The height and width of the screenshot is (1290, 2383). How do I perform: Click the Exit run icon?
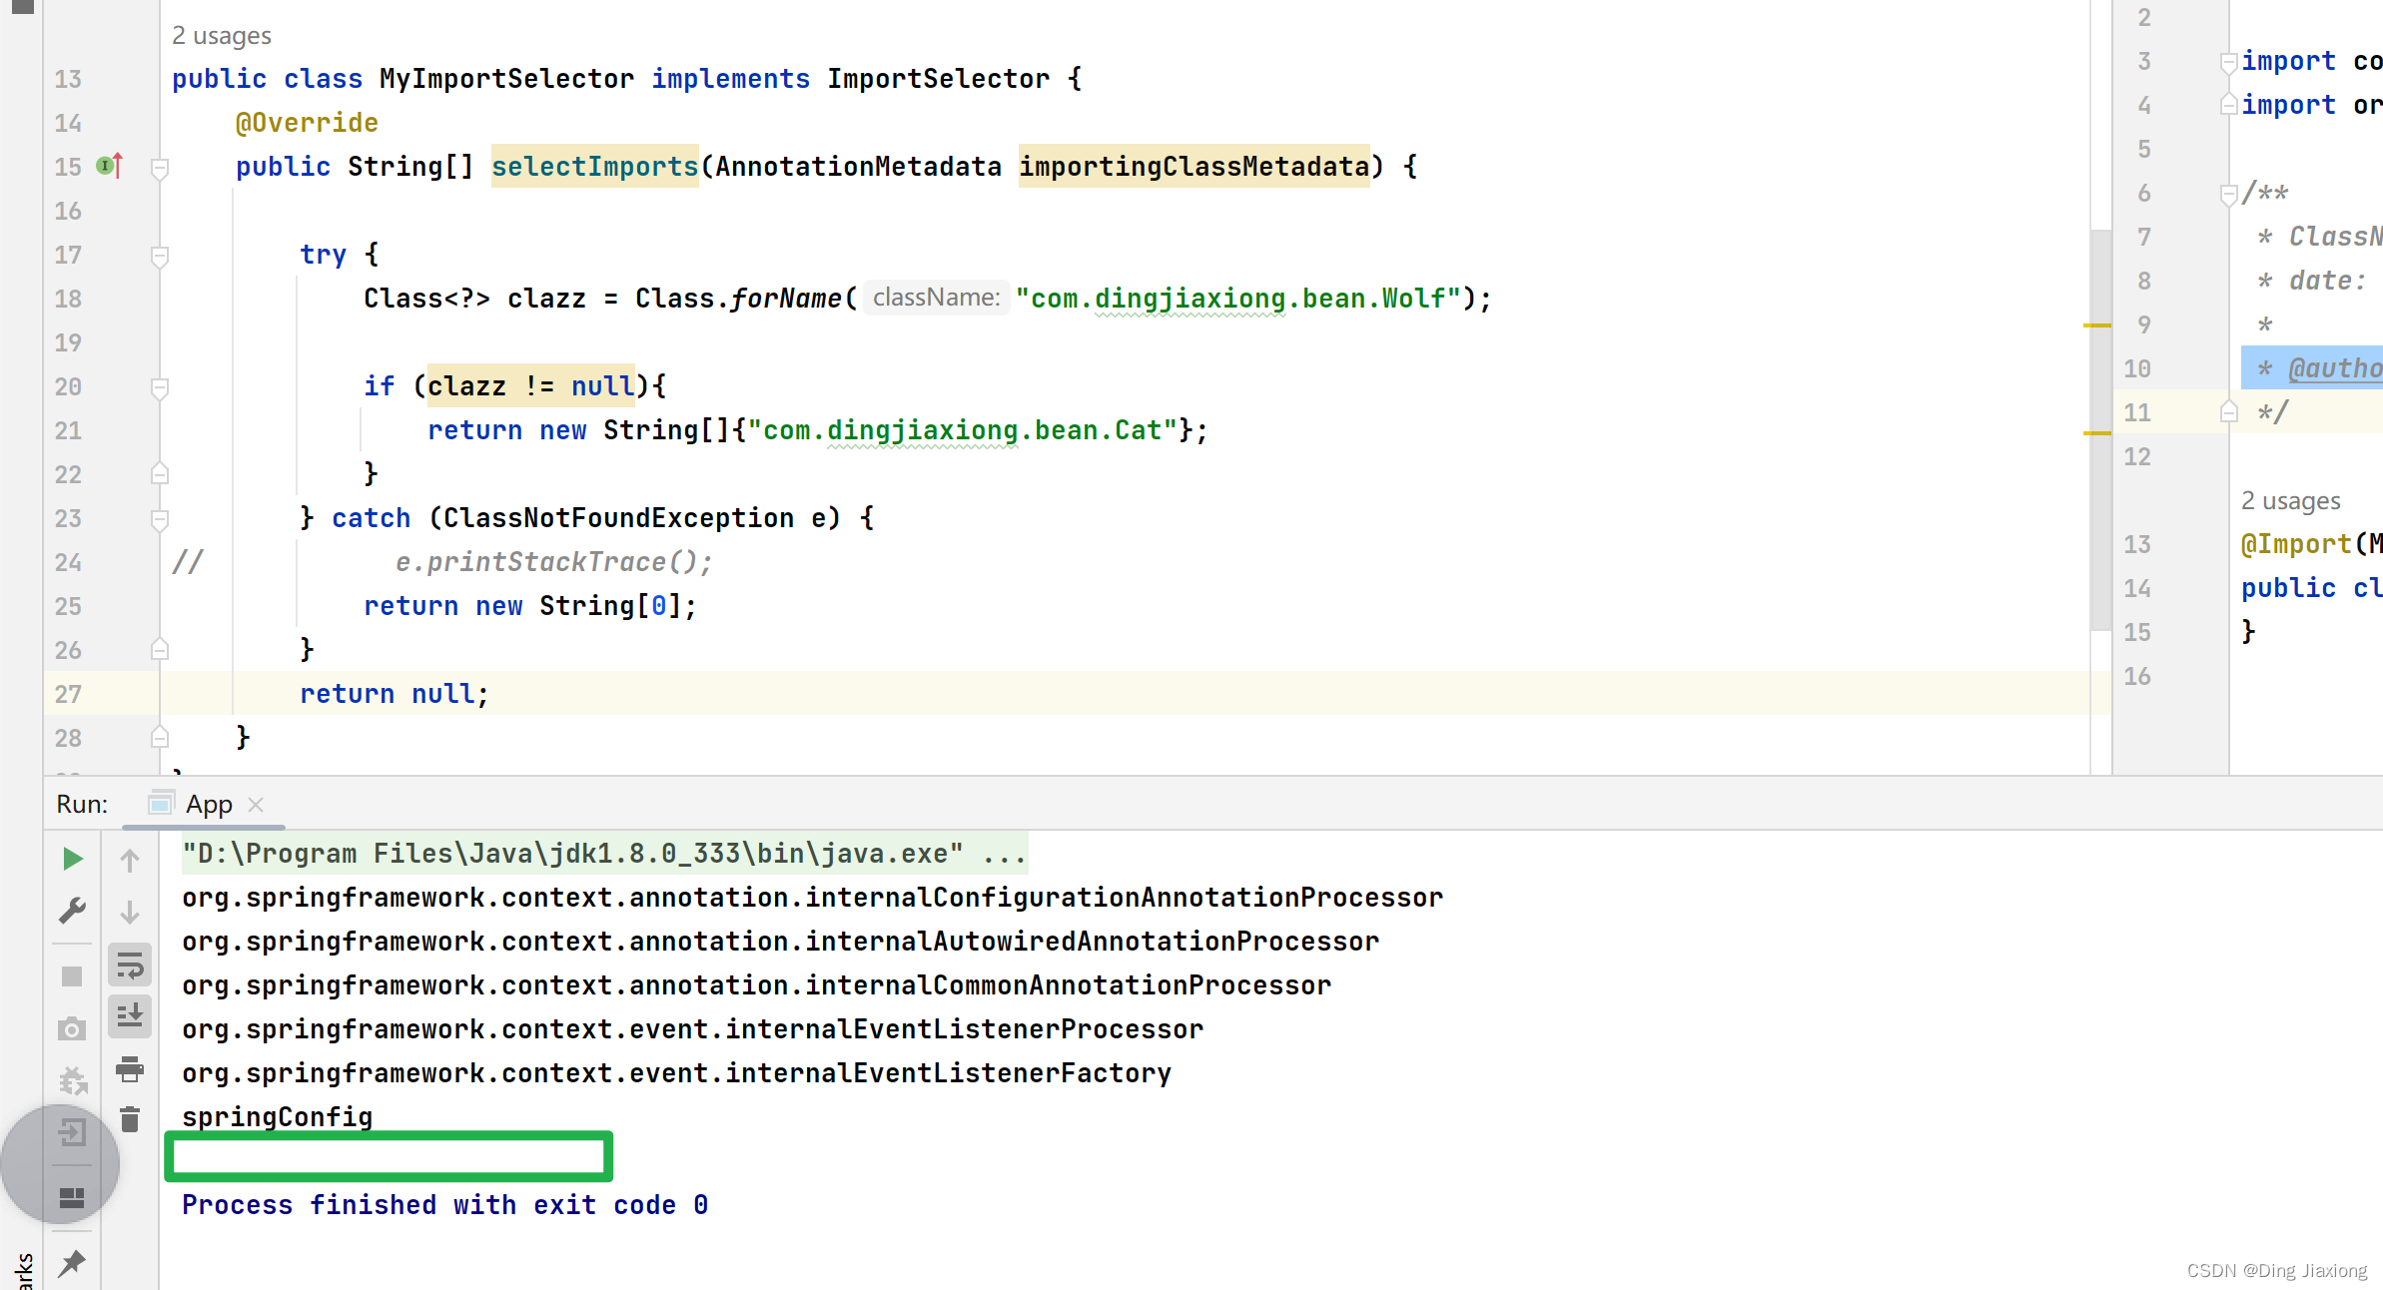(x=72, y=1132)
